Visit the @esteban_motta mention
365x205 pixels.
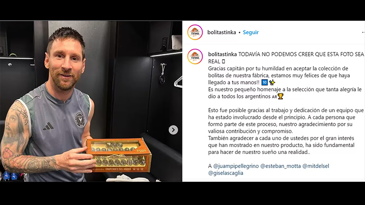pyautogui.click(x=281, y=166)
